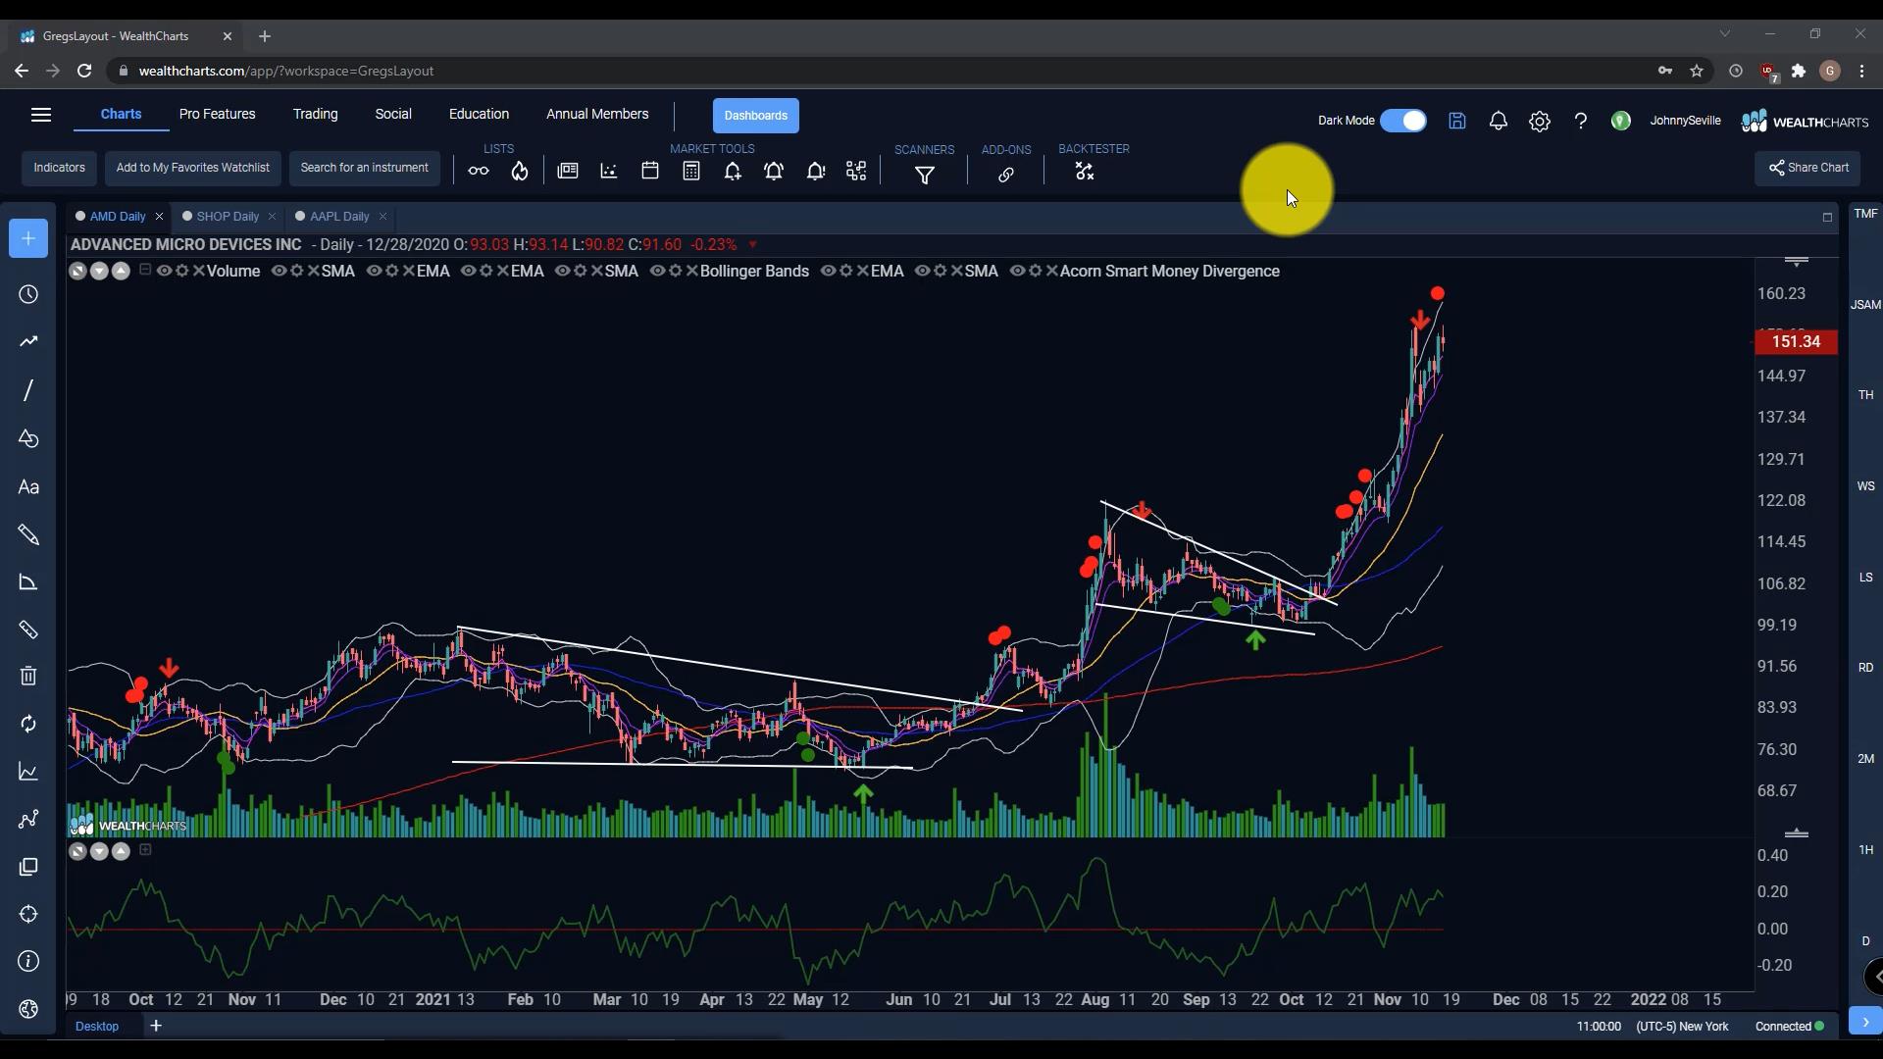
Task: Click the trash delete drawings icon
Action: (28, 676)
